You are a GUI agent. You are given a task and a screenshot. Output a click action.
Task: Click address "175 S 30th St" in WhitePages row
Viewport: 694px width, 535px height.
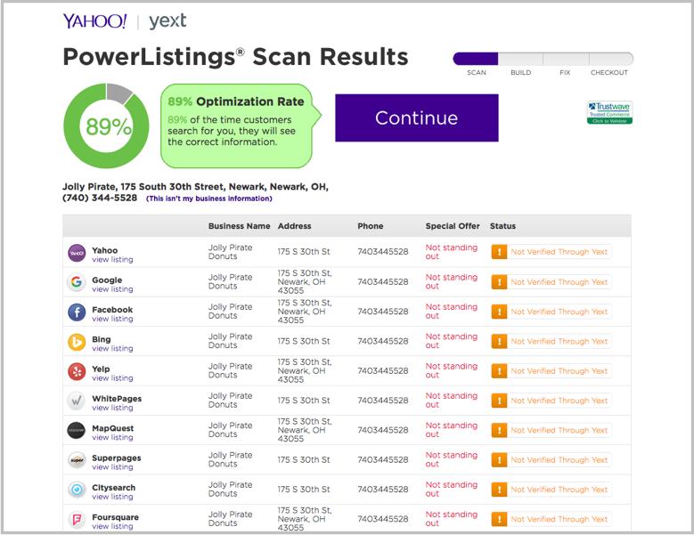(x=304, y=401)
